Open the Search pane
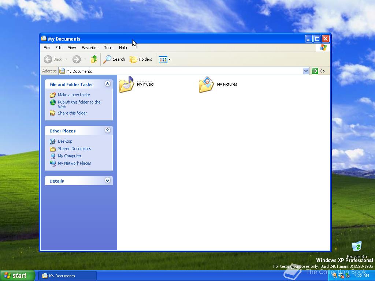Screen dimensions: 375x281 (x=114, y=59)
